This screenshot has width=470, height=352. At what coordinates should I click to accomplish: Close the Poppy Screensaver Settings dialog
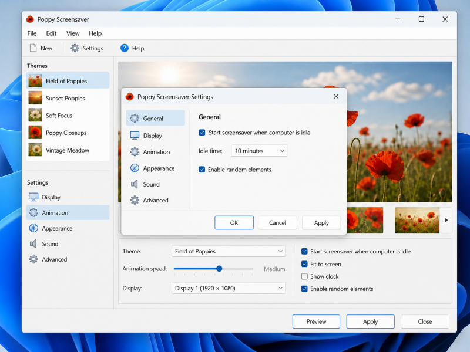pos(336,96)
